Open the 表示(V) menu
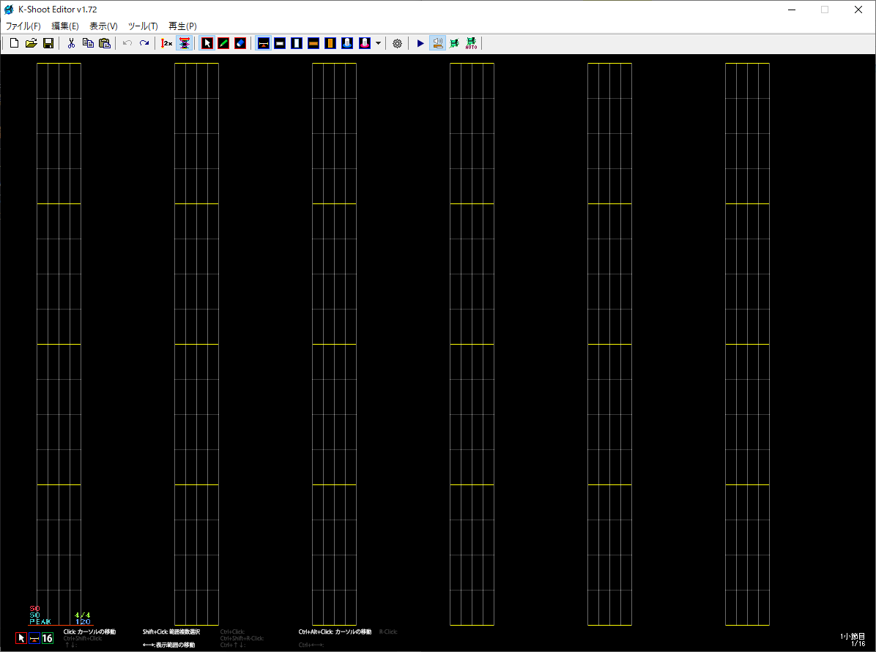 pyautogui.click(x=103, y=26)
